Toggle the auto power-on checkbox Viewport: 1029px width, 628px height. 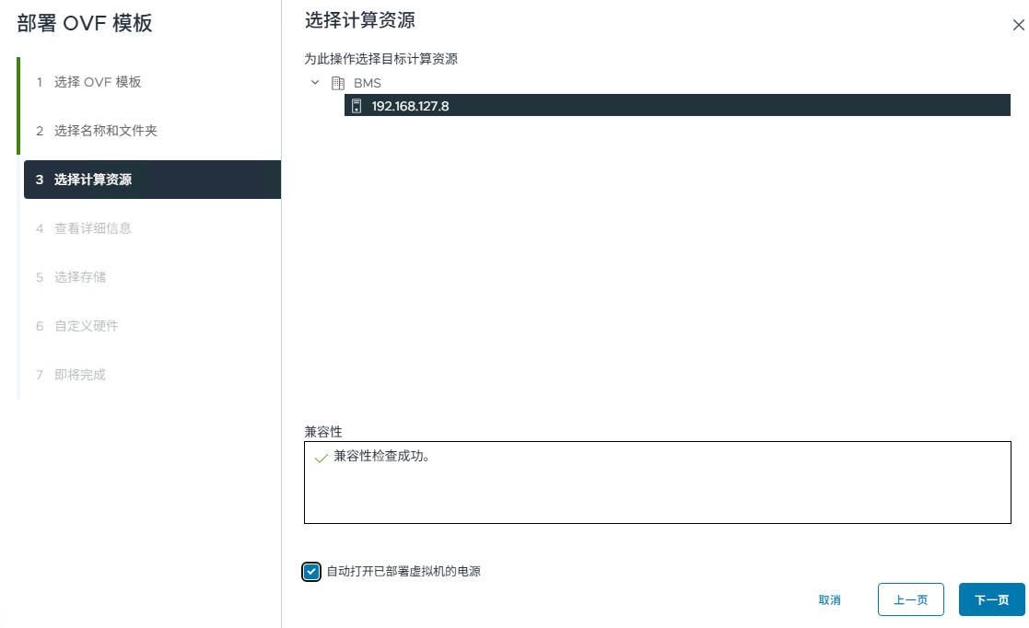(x=311, y=572)
